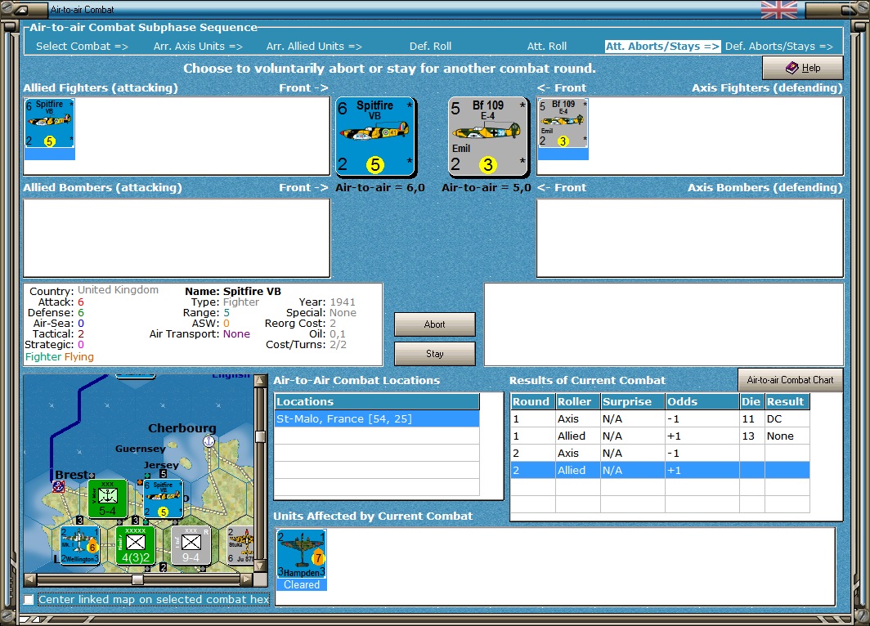Select the small Spitfire VB counter in Allied Fighters

49,123
